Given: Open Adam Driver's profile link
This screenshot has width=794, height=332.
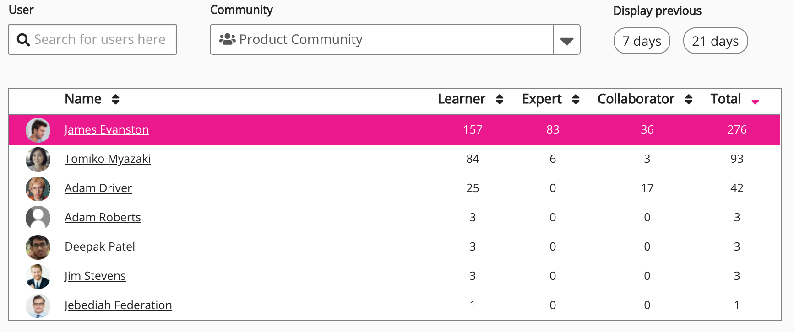Looking at the screenshot, I should pos(98,188).
